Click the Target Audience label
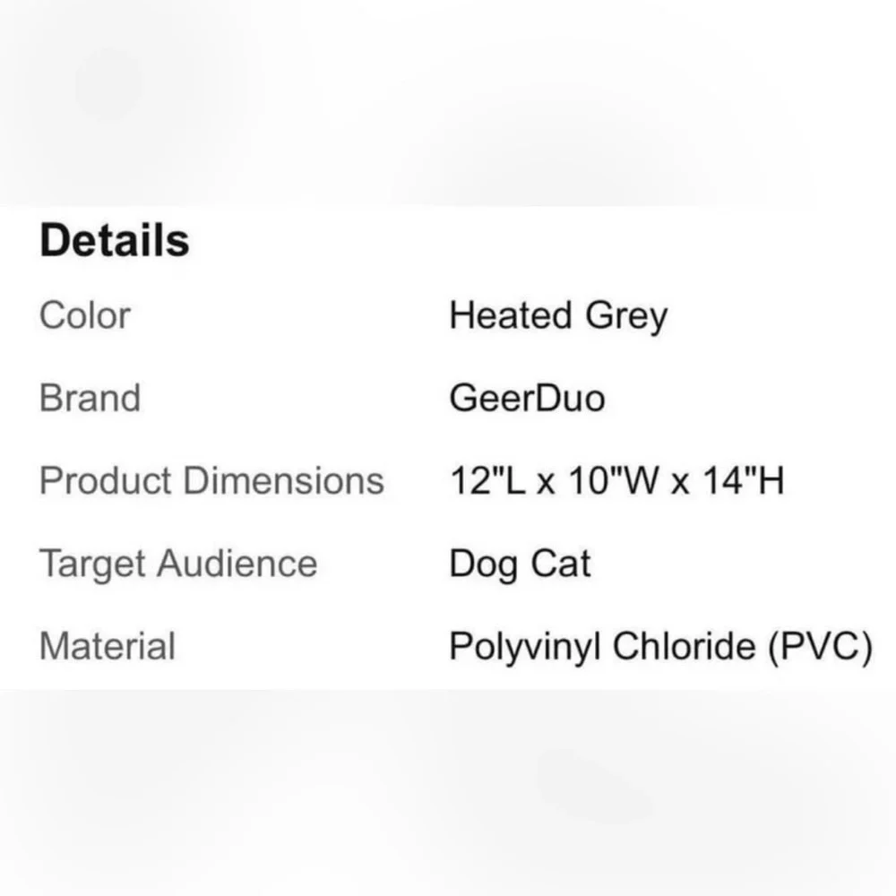 click(x=178, y=564)
